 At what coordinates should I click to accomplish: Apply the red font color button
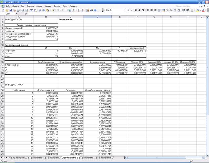click(203, 10)
